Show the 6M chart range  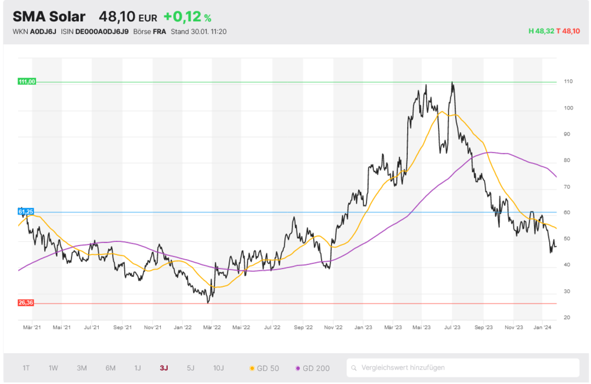click(x=111, y=368)
